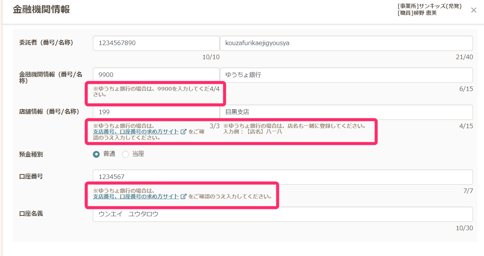Click the 口座名義 field label

pos(31,214)
